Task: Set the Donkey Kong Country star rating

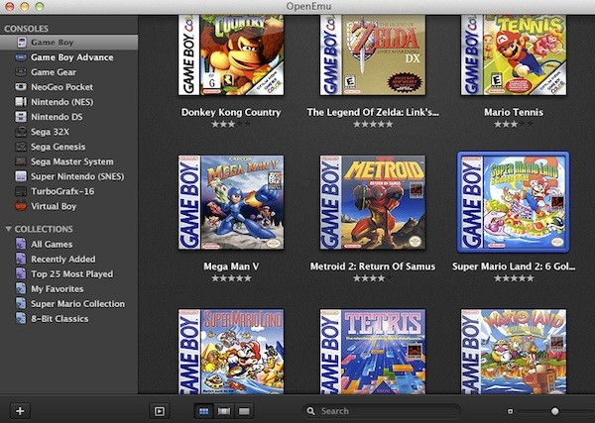Action: [x=231, y=124]
